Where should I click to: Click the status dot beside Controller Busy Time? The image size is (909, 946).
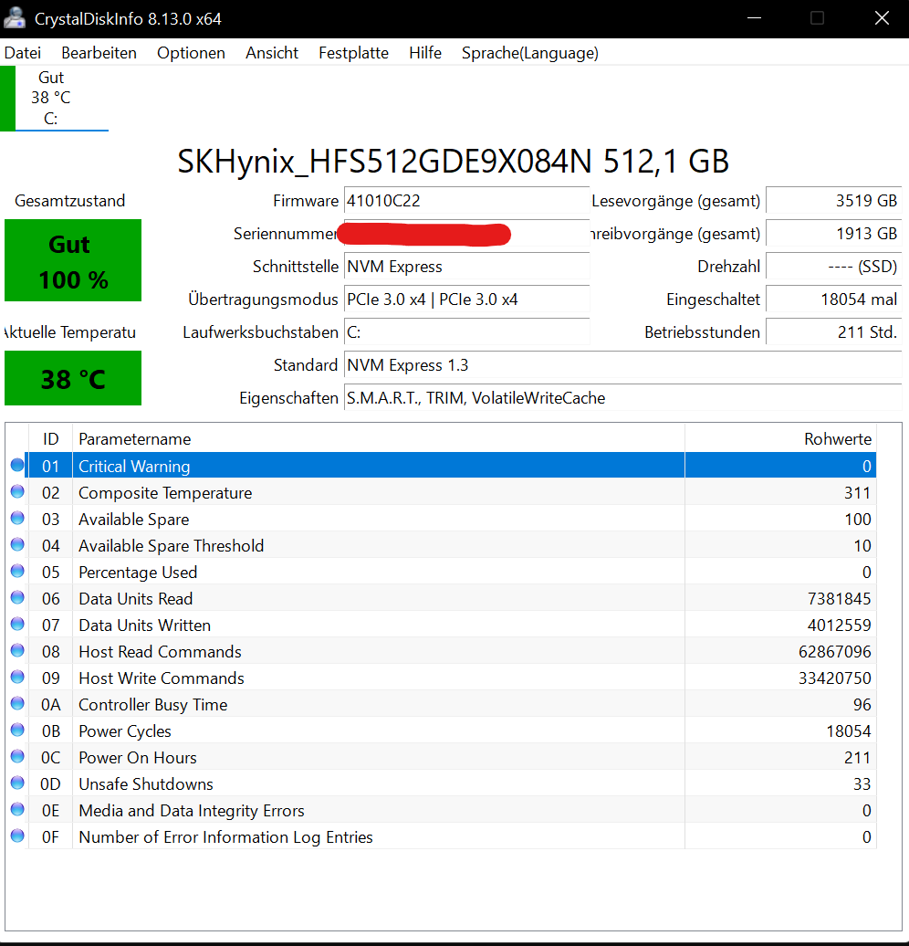17,704
